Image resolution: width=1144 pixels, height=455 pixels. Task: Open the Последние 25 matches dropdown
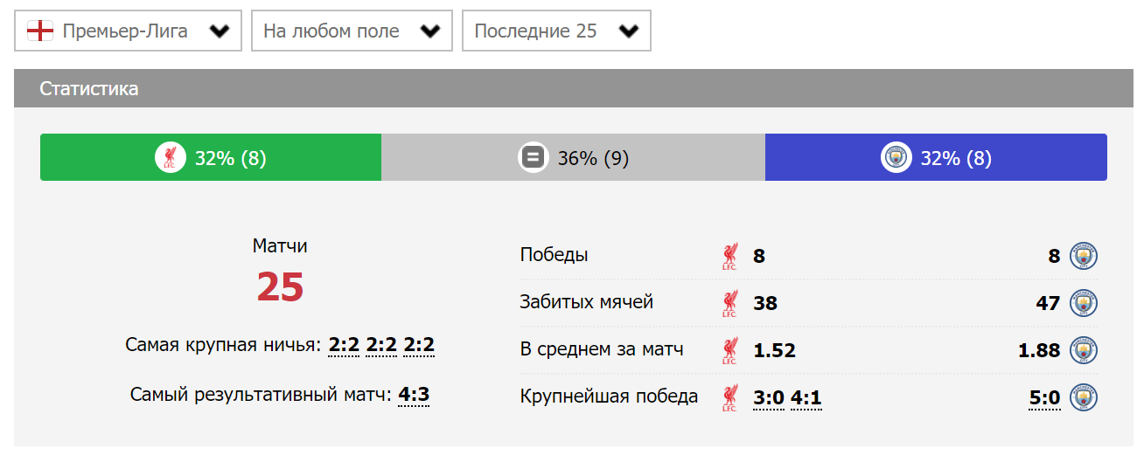556,31
